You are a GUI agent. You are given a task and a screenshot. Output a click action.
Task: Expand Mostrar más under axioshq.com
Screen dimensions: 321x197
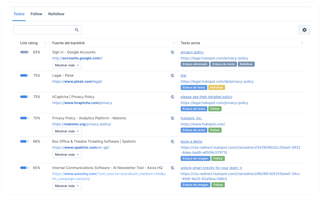tap(67, 186)
